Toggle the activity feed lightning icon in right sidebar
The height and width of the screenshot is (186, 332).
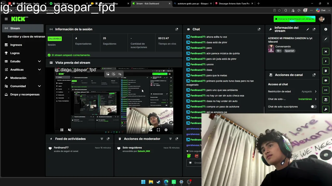[x=326, y=61]
